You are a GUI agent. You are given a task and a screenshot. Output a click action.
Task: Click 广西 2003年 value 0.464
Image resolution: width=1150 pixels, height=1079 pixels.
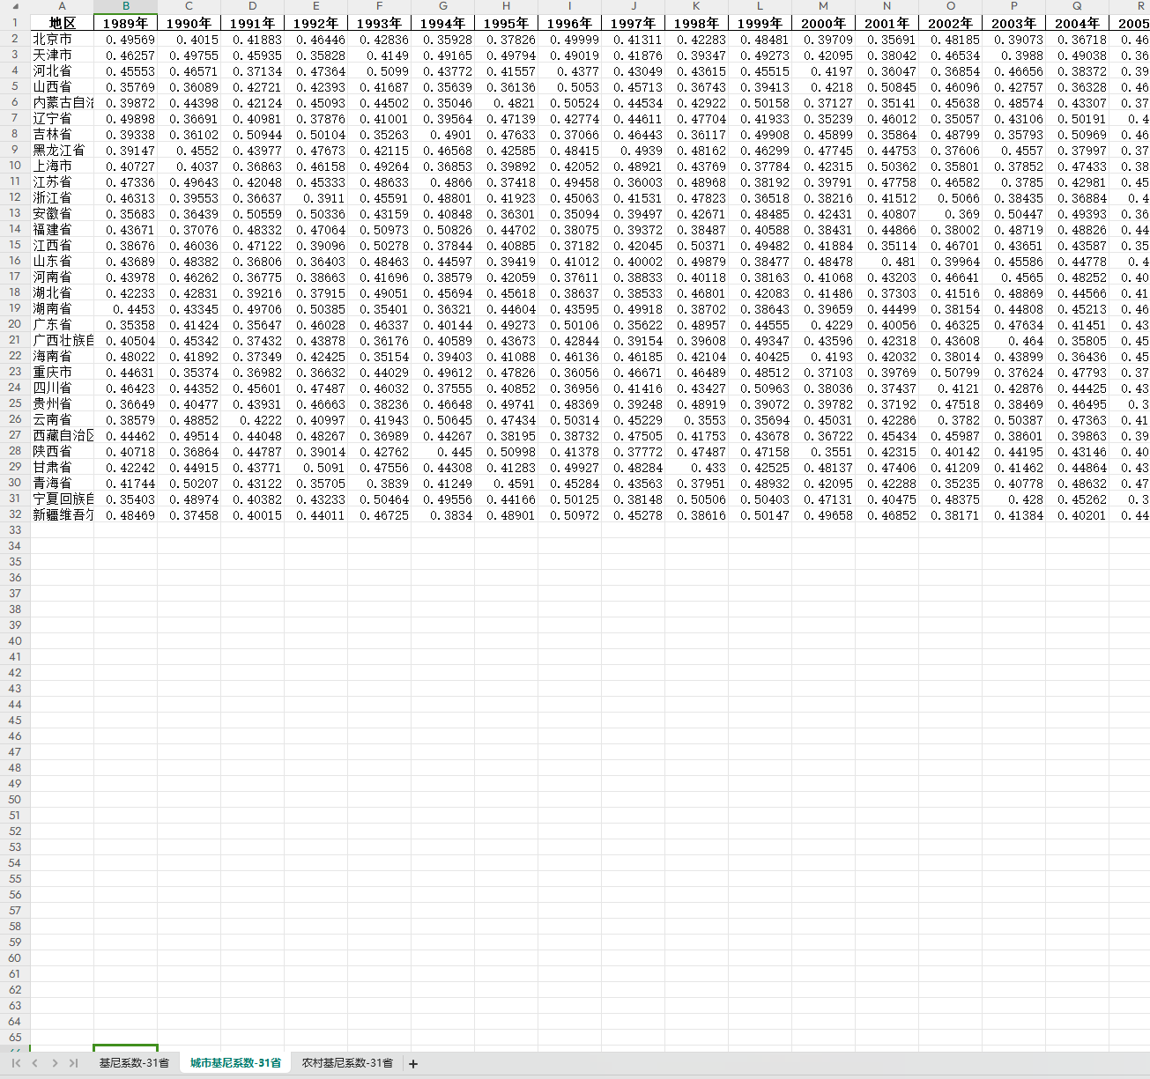point(1013,340)
